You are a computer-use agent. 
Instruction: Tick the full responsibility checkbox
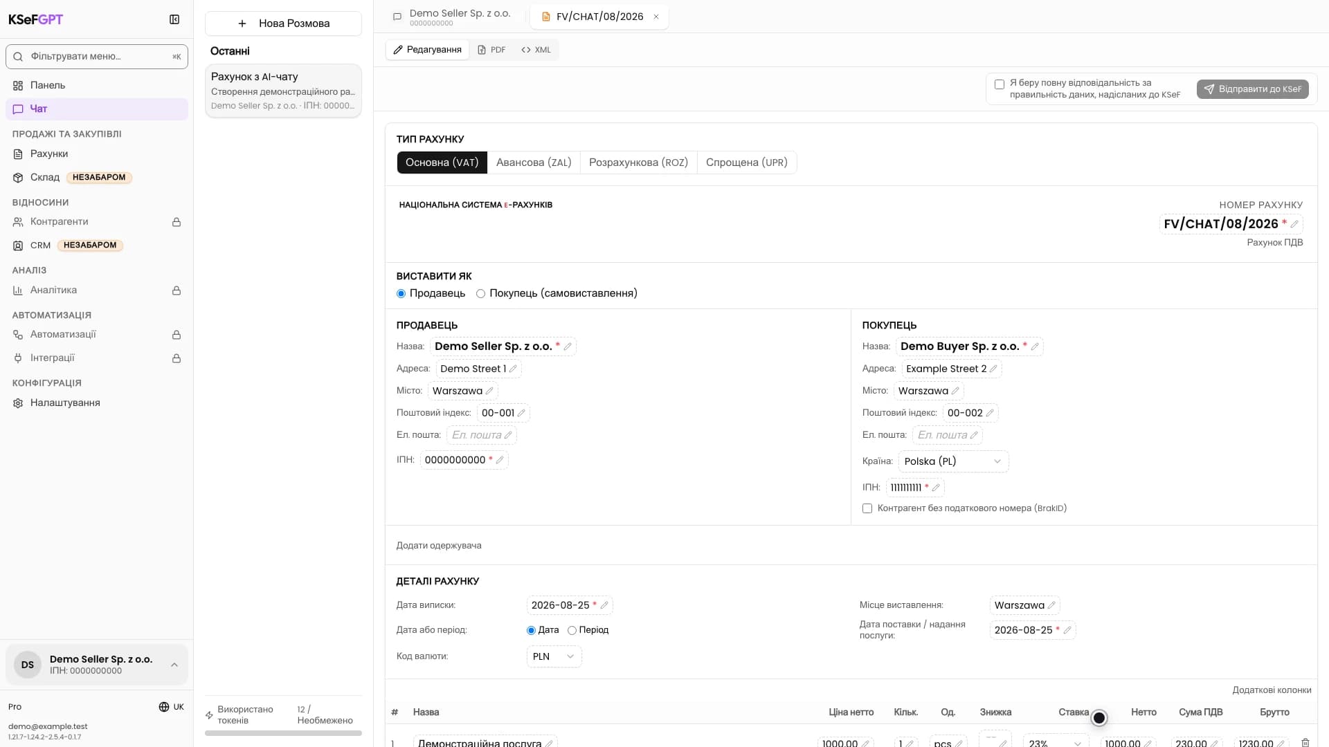tap(1000, 84)
